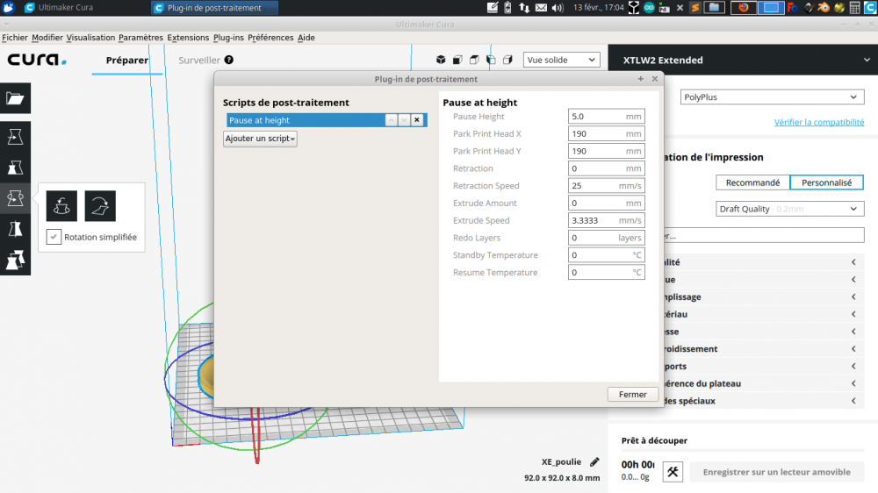Click the volume icon in system tray
Image resolution: width=878 pixels, height=493 pixels.
pyautogui.click(x=558, y=7)
